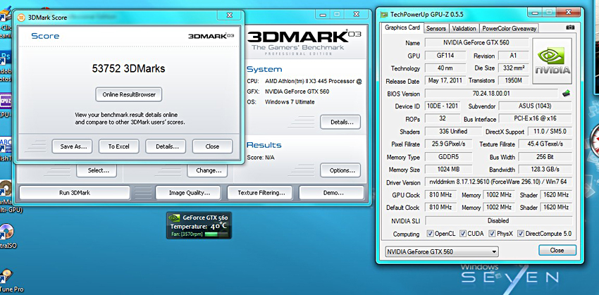Open the UltraISO desktop shortcut
The width and height of the screenshot is (599, 295).
tap(6, 236)
